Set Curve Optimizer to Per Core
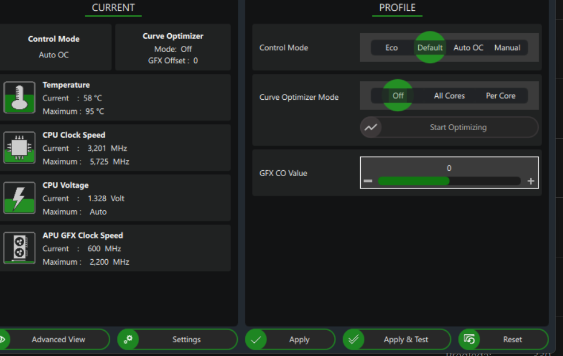 point(500,96)
